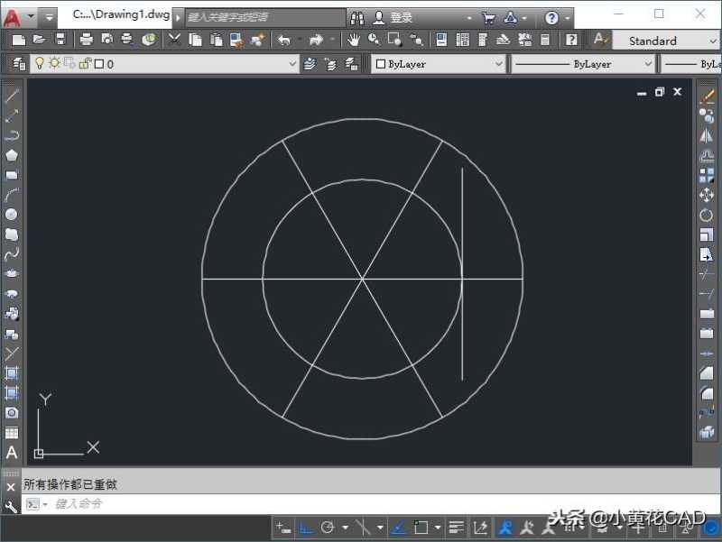
Task: Toggle Object Snap in the status bar
Action: point(420,528)
